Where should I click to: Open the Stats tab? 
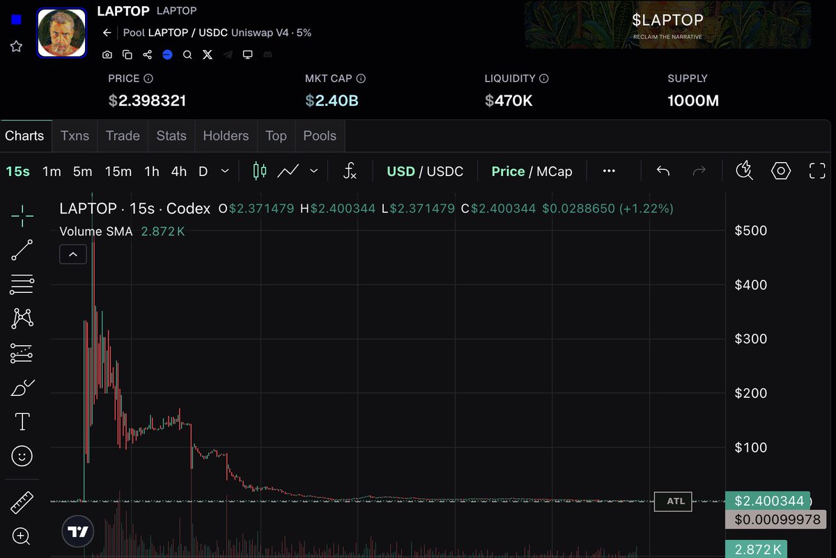pyautogui.click(x=171, y=136)
